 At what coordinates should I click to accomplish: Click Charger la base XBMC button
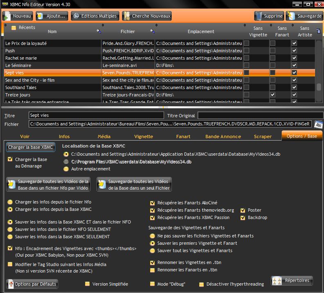pyautogui.click(x=31, y=147)
